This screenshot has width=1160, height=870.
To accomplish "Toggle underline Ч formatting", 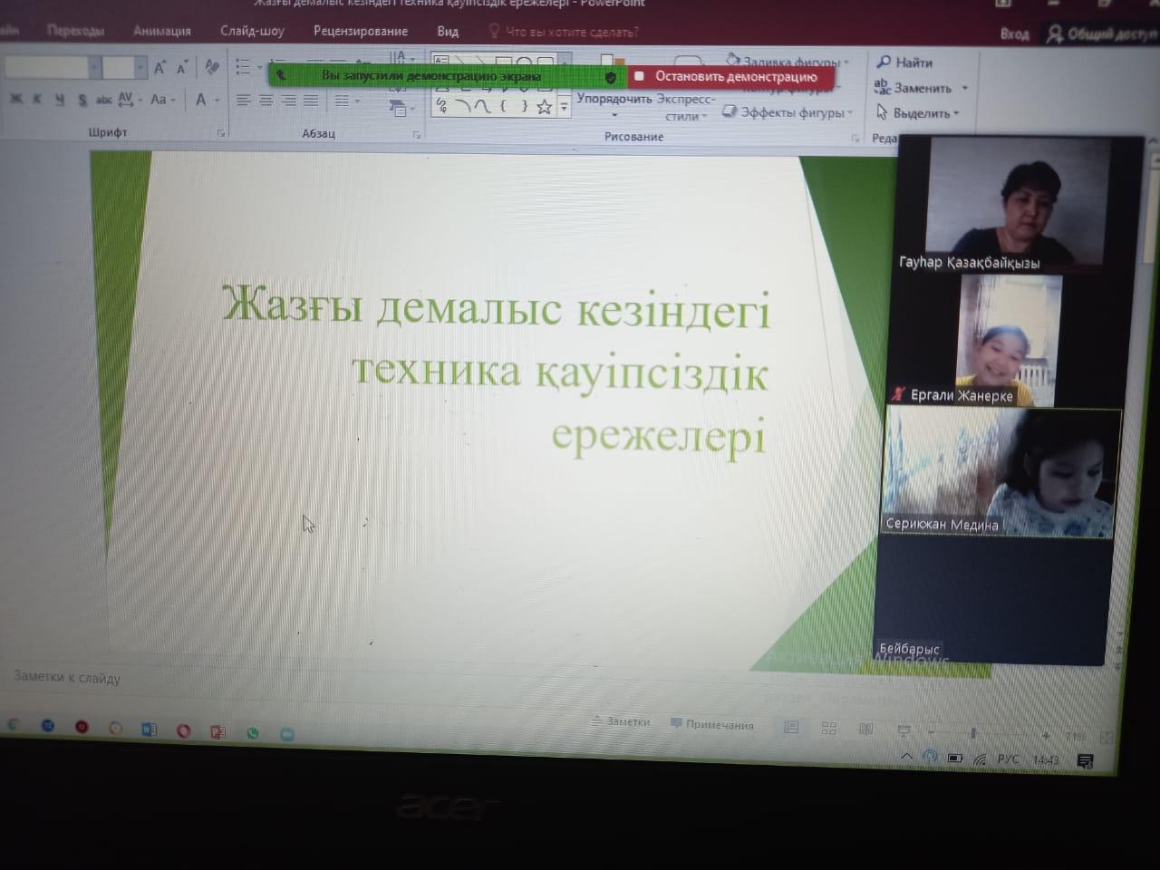I will tap(60, 100).
